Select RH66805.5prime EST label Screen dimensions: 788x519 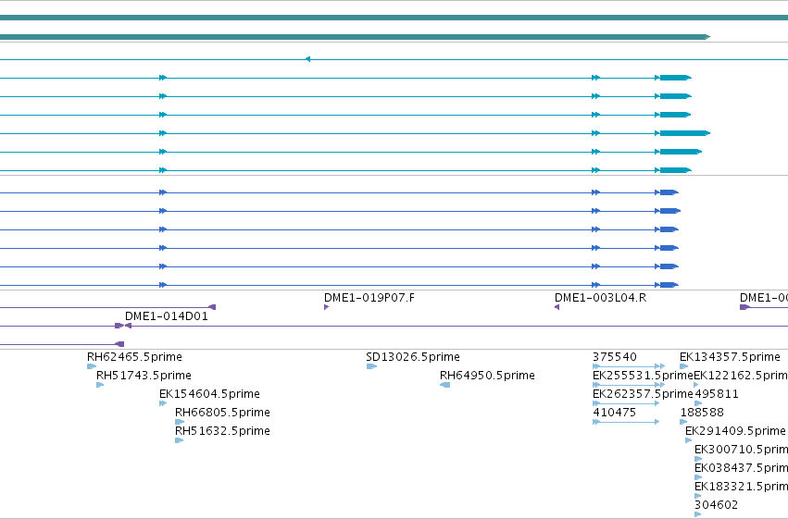click(222, 413)
